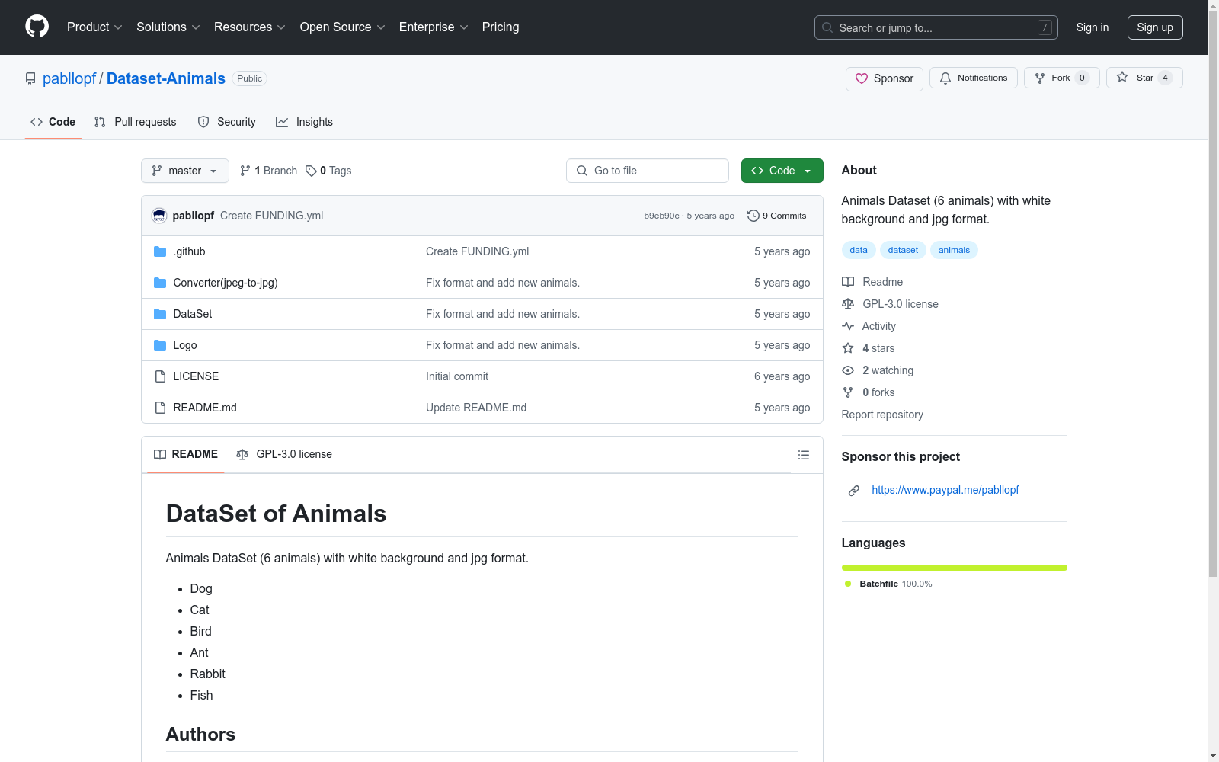Open the master branch dropdown
Viewport: 1219px width, 762px height.
(185, 171)
